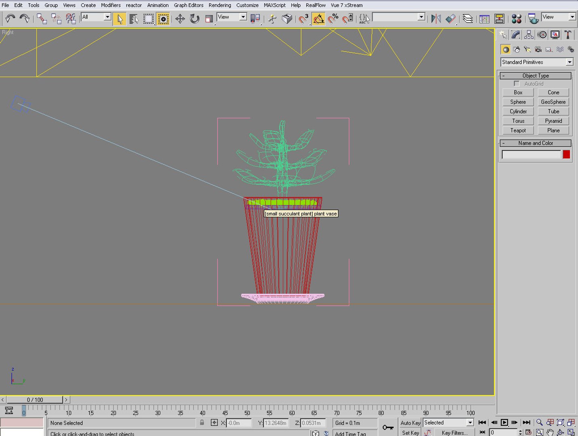The width and height of the screenshot is (578, 436).
Task: Select the Cameras category button
Action: (538, 49)
